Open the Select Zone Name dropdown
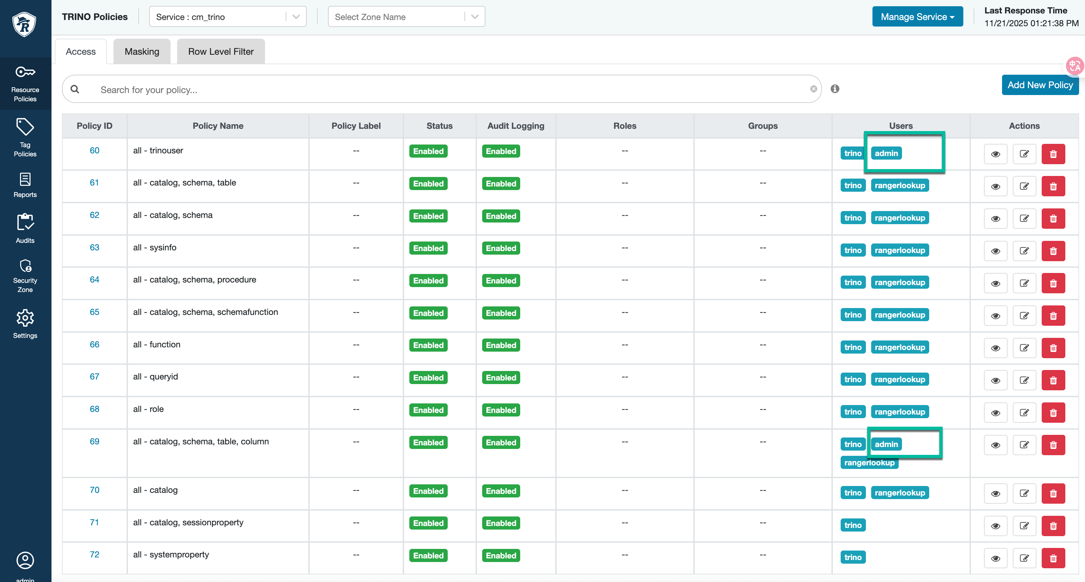 tap(406, 17)
